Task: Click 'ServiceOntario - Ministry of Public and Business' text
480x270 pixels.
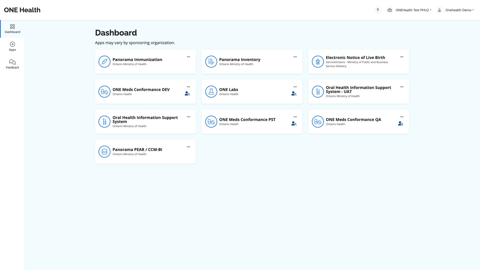Action: 357,62
